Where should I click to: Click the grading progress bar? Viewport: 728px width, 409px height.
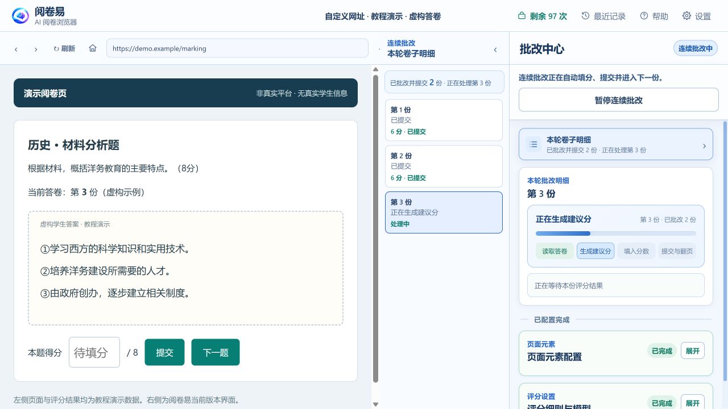[616, 233]
